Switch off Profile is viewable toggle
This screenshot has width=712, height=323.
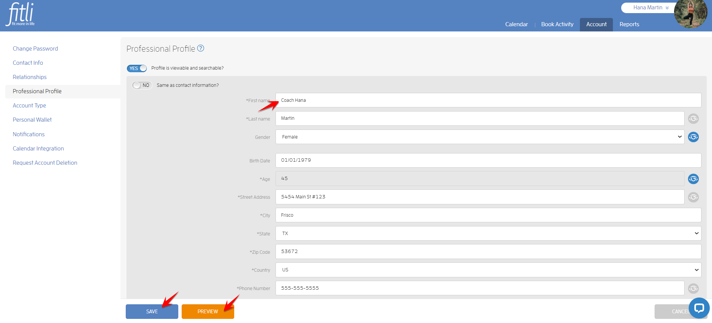pos(137,68)
